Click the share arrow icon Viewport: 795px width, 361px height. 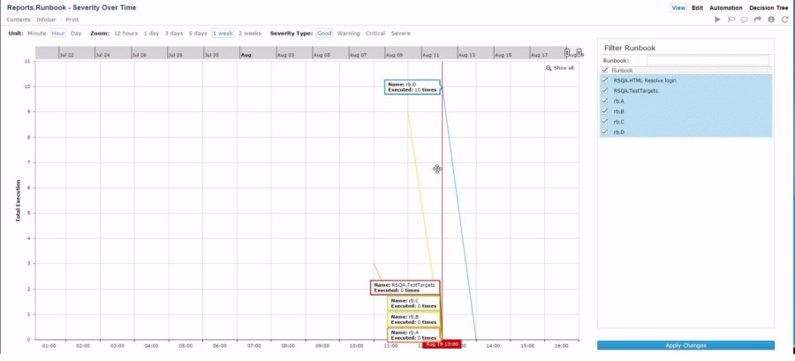757,19
